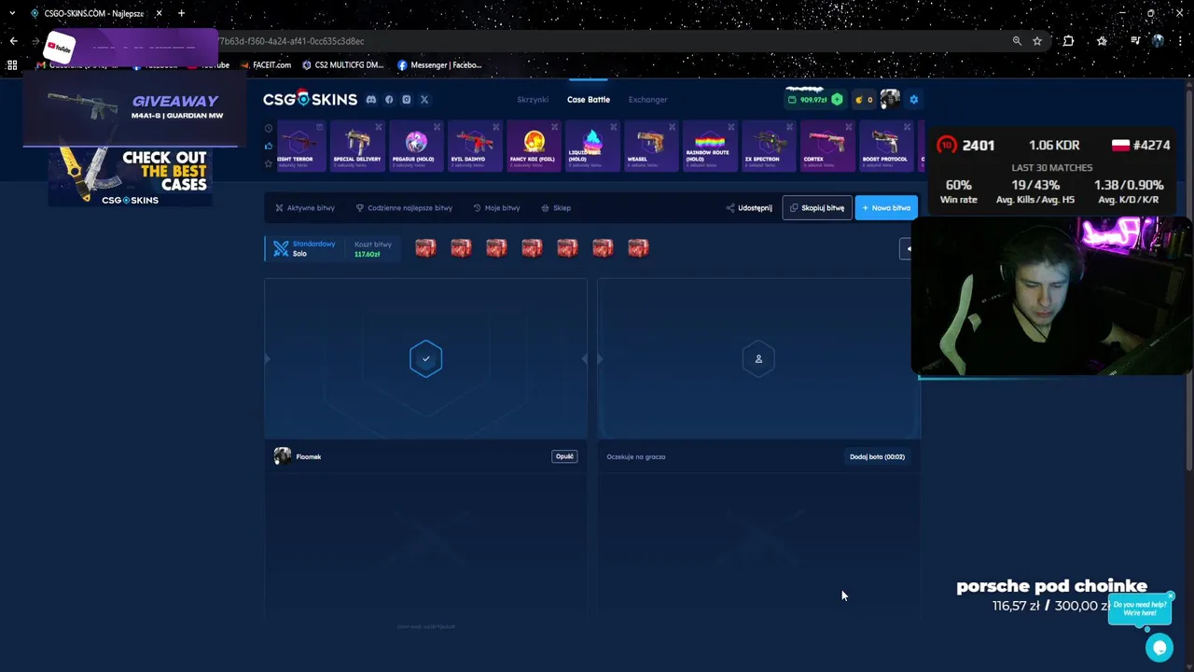The height and width of the screenshot is (672, 1194).
Task: Open the Special Delivery drop card
Action: tap(357, 147)
